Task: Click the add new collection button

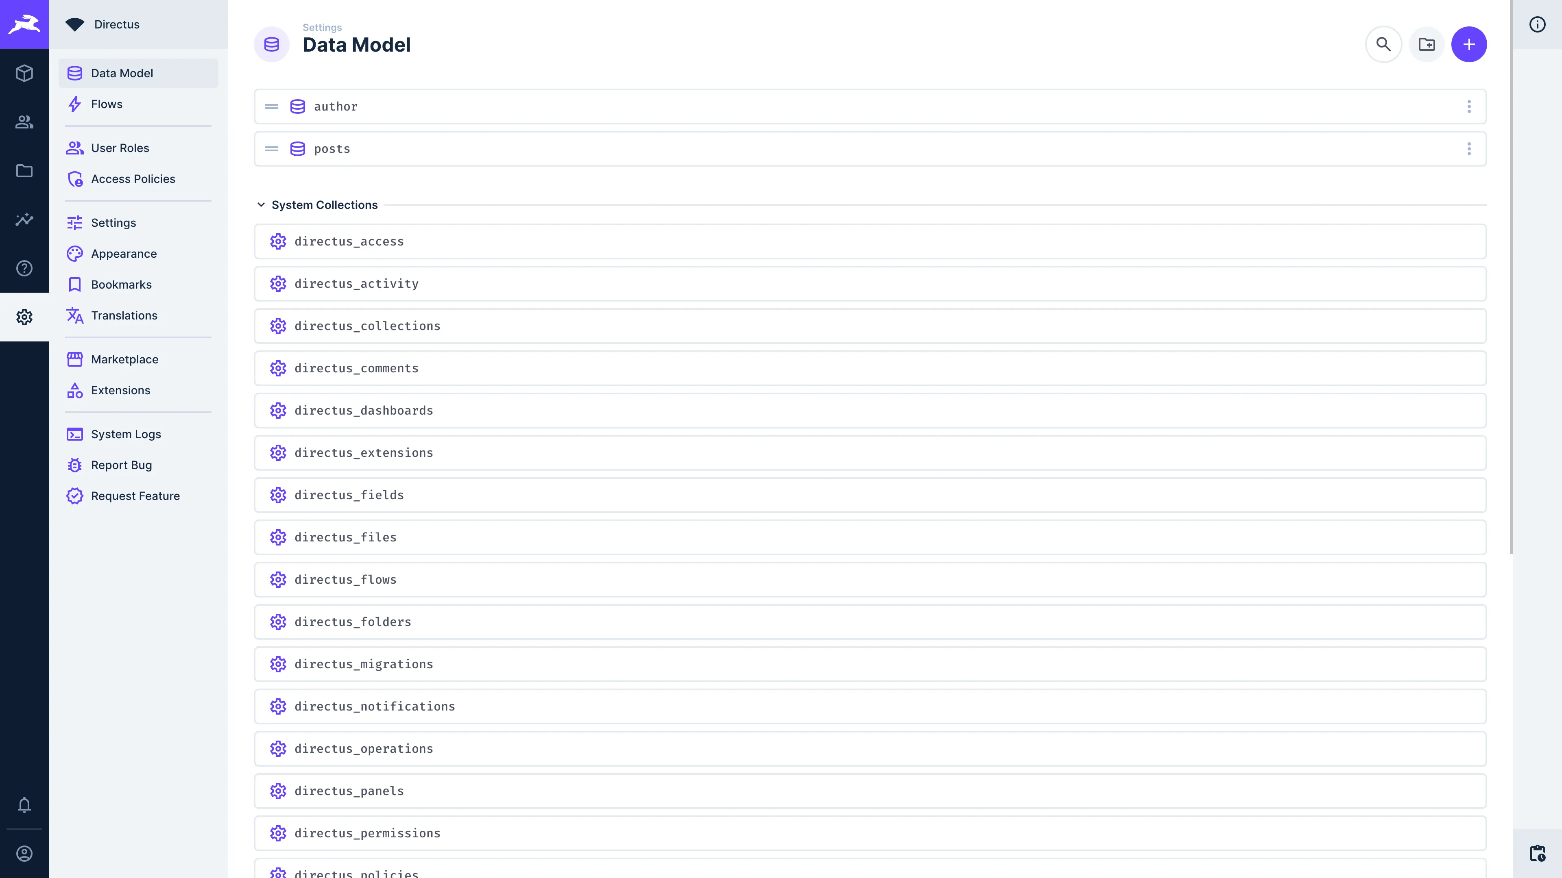Action: click(1470, 44)
